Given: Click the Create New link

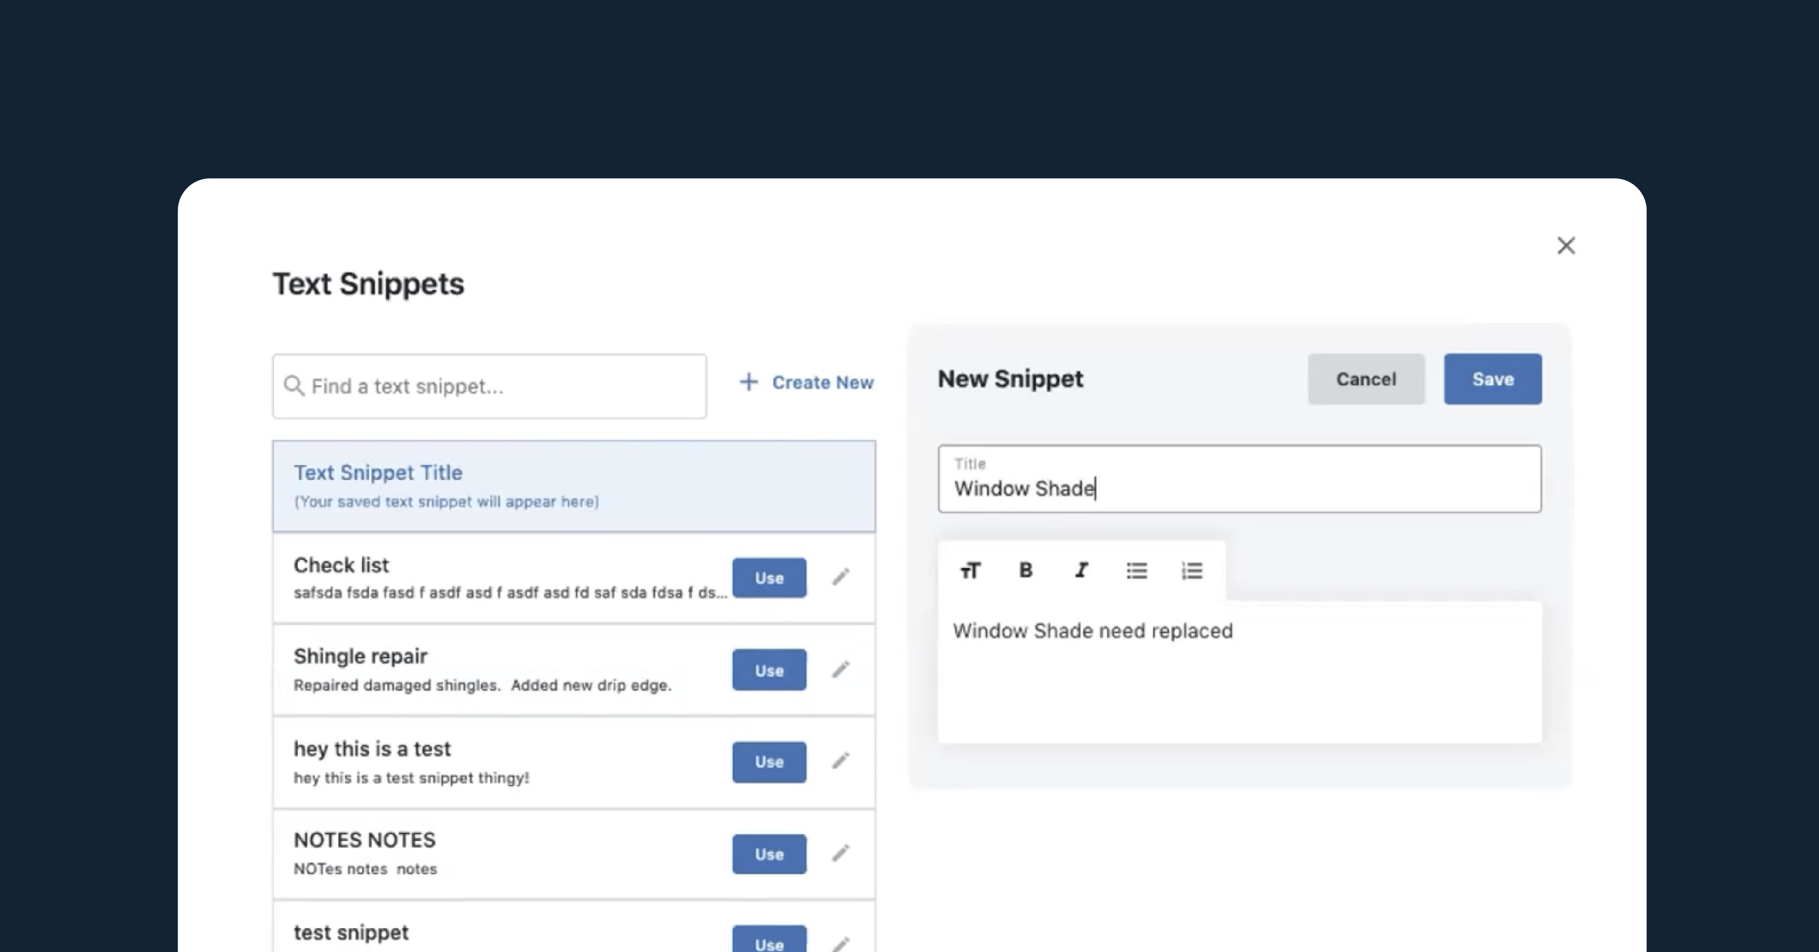Looking at the screenshot, I should pyautogui.click(x=822, y=382).
